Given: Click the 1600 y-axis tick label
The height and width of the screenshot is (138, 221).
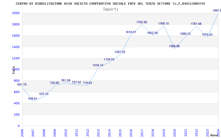Looking at the screenshot, I should click(x=16, y=36).
